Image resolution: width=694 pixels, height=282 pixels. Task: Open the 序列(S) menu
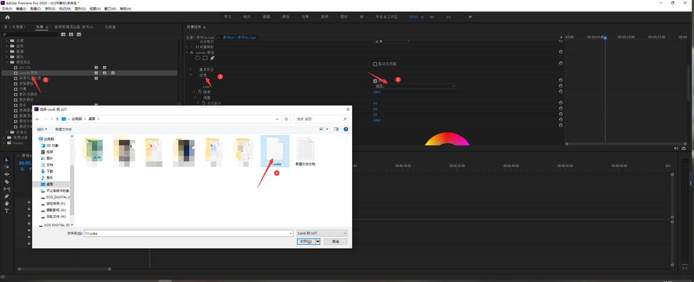point(49,9)
